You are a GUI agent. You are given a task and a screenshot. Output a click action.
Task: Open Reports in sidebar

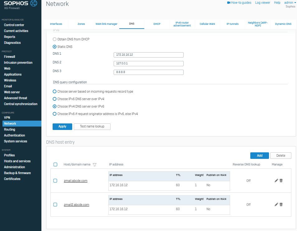9,37
